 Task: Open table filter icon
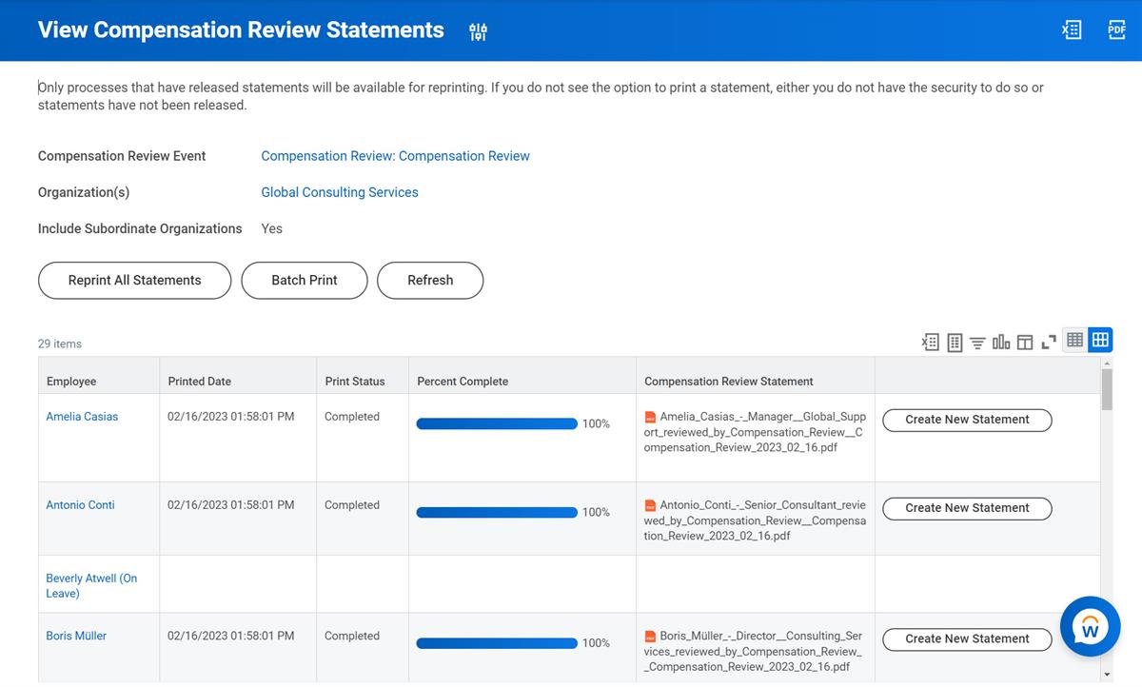[x=977, y=343]
